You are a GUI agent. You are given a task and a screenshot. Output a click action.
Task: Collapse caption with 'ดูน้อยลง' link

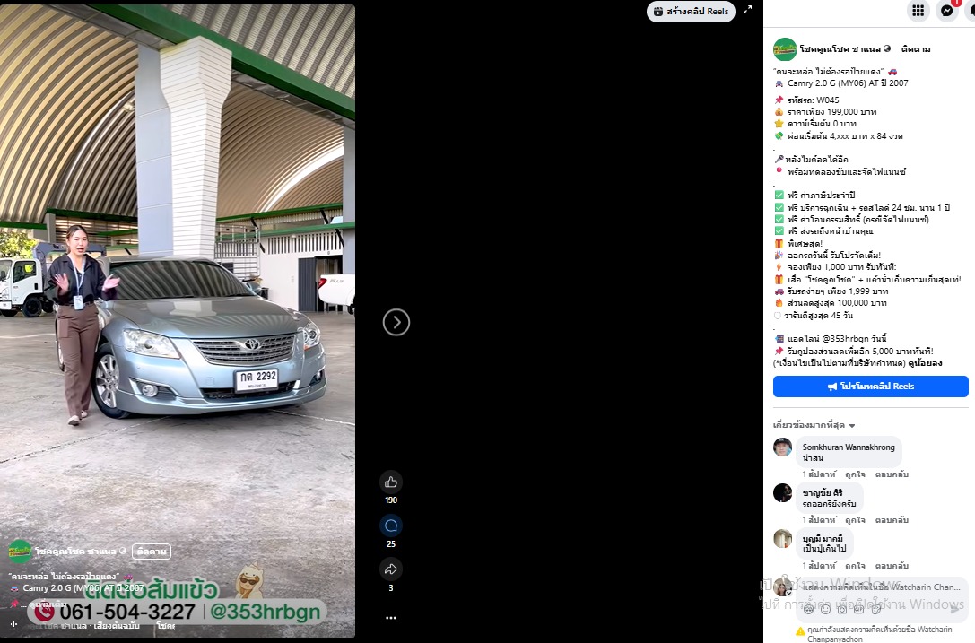[x=925, y=363]
